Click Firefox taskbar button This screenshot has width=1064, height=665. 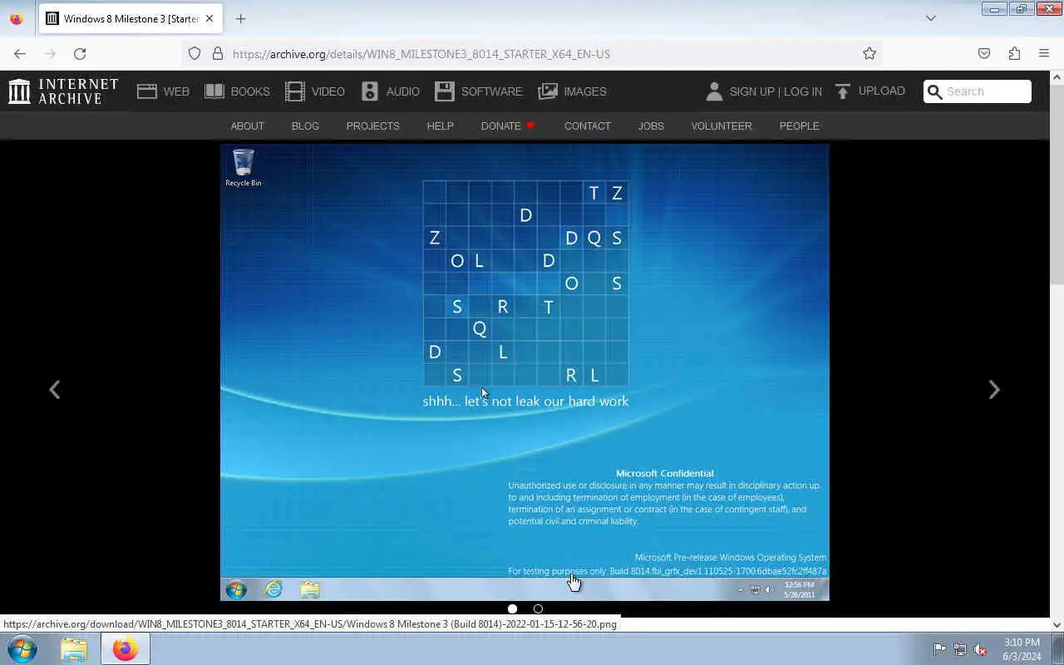coord(126,648)
